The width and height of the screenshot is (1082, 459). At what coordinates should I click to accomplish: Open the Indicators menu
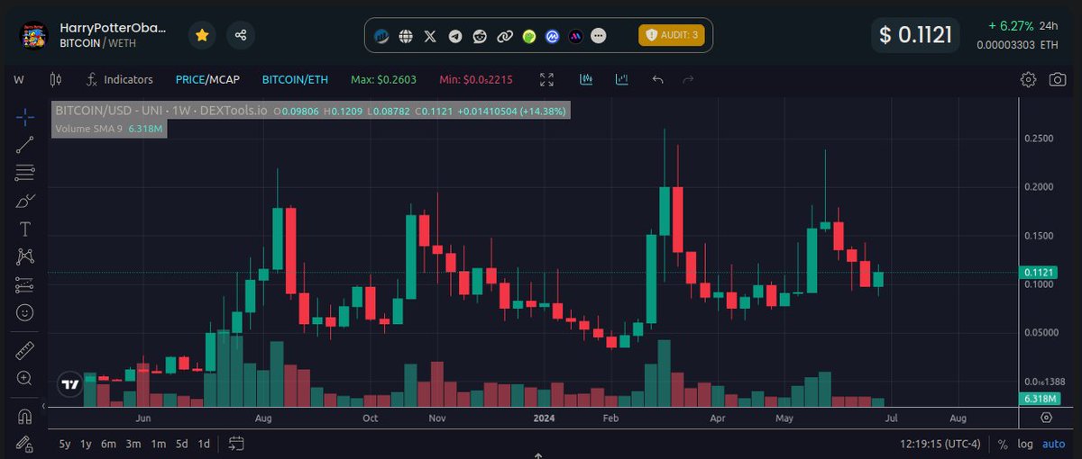point(119,80)
